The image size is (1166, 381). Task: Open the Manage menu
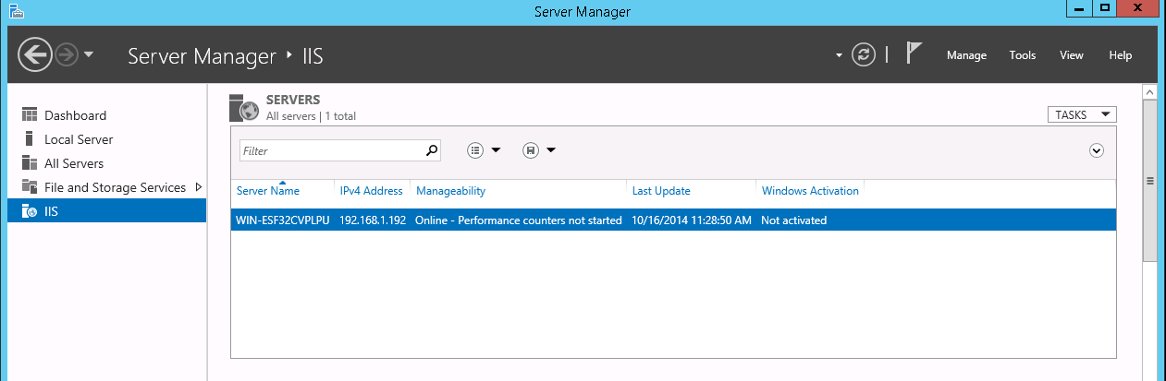(966, 55)
